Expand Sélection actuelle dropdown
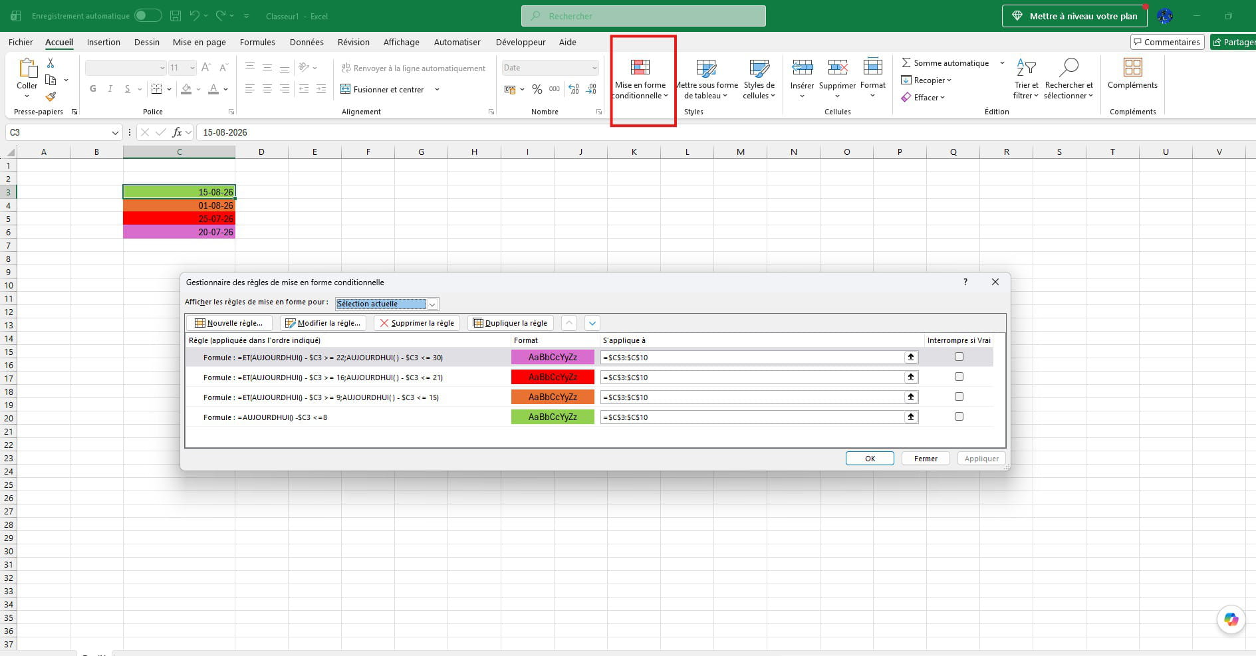 click(432, 304)
